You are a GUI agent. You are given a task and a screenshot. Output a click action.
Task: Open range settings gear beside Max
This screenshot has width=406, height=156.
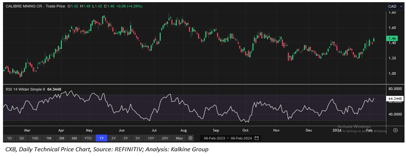190,138
